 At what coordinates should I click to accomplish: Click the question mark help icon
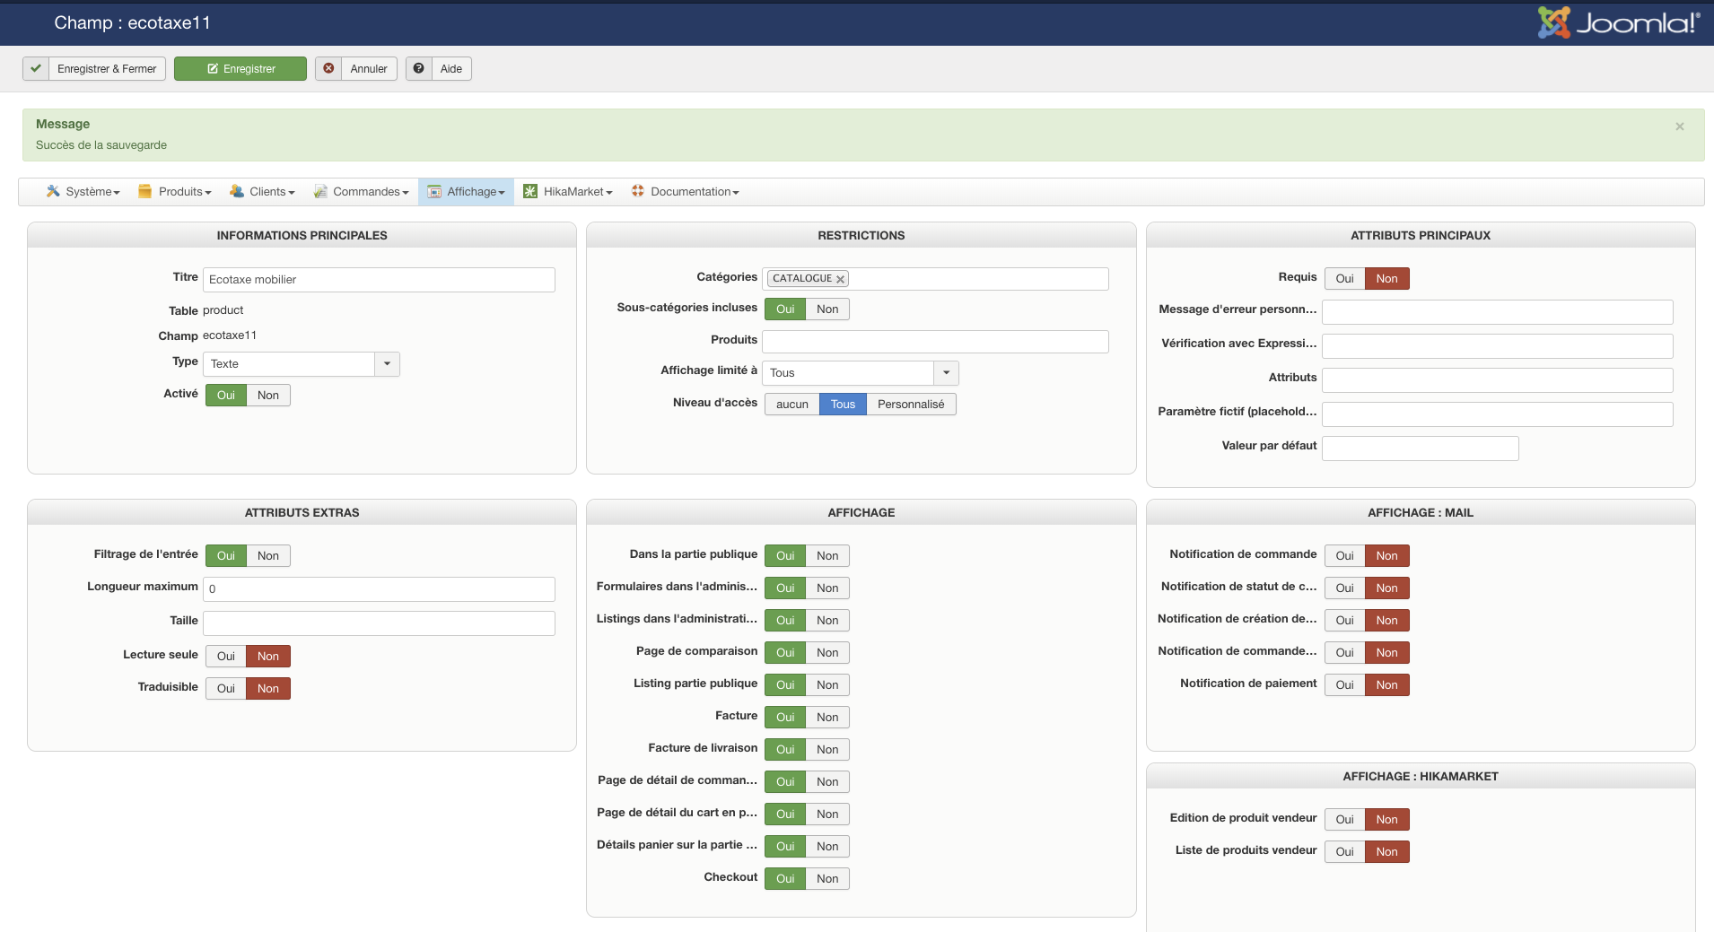pyautogui.click(x=418, y=69)
